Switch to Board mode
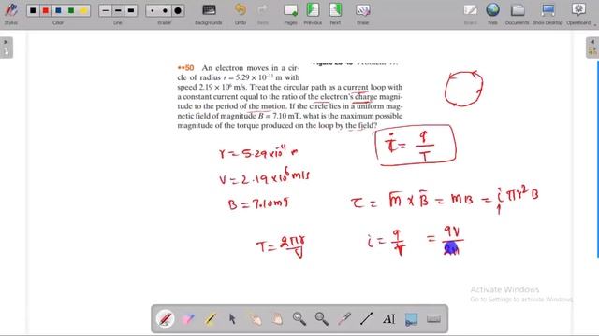The width and height of the screenshot is (599, 336). pyautogui.click(x=470, y=13)
